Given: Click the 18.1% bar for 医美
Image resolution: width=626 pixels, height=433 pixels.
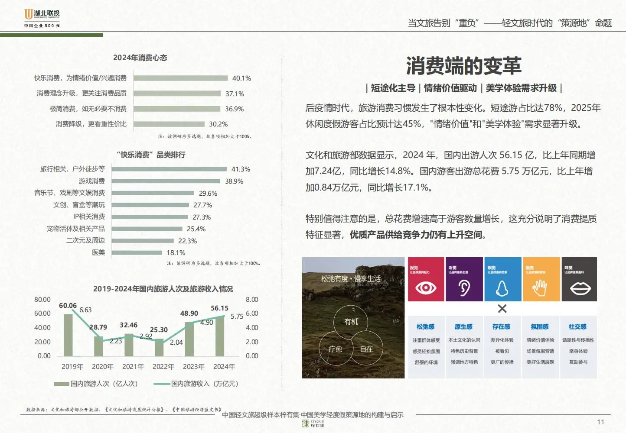Looking at the screenshot, I should (x=137, y=252).
